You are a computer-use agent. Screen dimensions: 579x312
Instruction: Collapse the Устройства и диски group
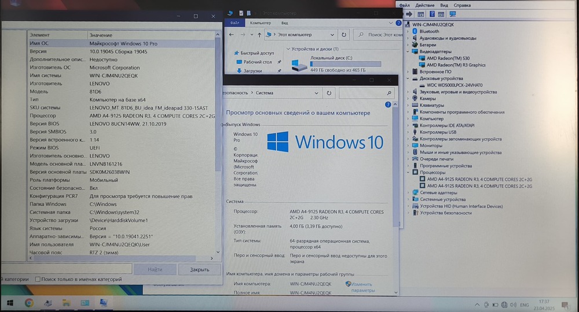click(x=288, y=49)
